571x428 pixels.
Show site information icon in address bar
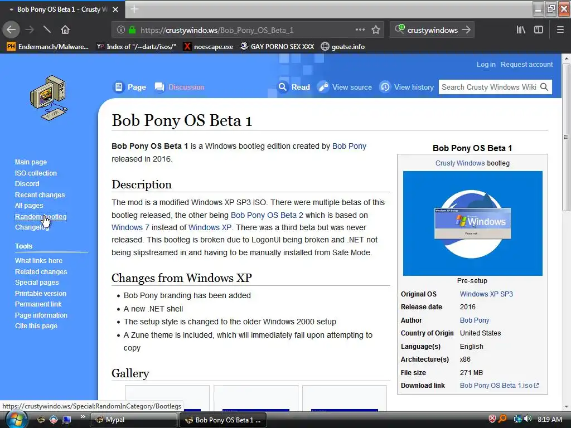pyautogui.click(x=121, y=30)
